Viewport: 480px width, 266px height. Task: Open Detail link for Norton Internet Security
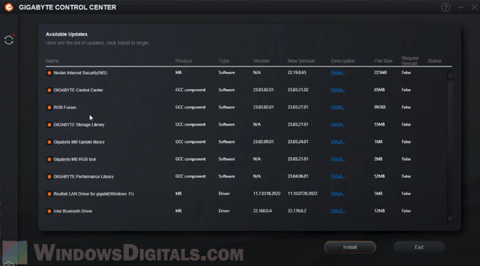click(x=337, y=73)
